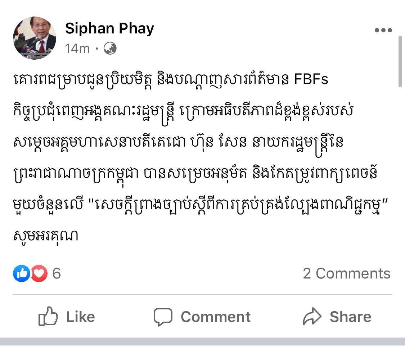
Task: Click the red heart reaction icon
Action: (x=39, y=273)
